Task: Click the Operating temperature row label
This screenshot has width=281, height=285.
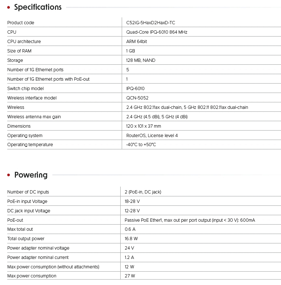Action: pyautogui.click(x=30, y=145)
